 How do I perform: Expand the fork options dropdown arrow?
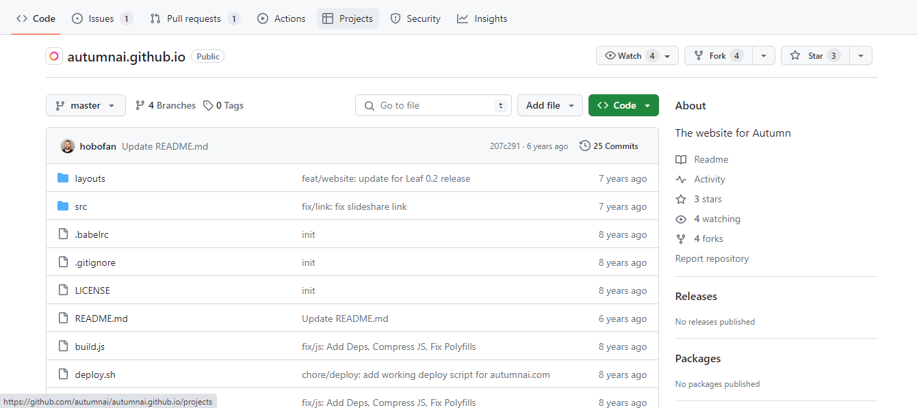coord(764,56)
